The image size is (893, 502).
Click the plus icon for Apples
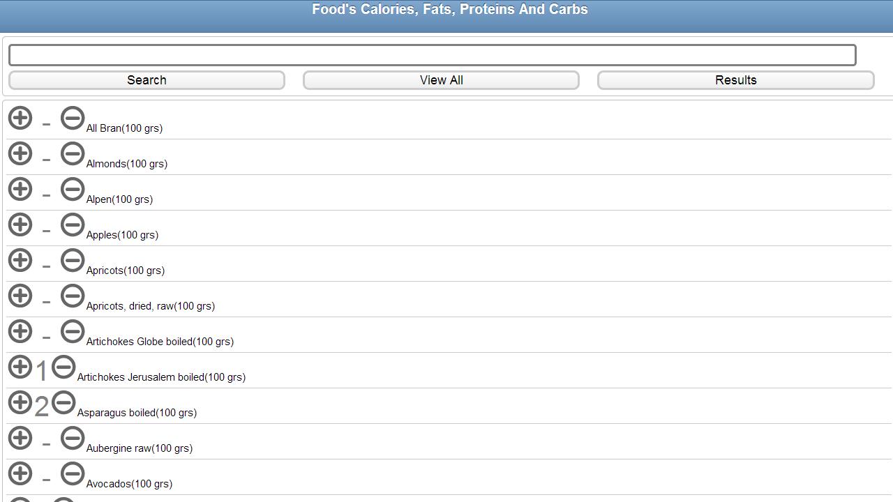coord(20,225)
